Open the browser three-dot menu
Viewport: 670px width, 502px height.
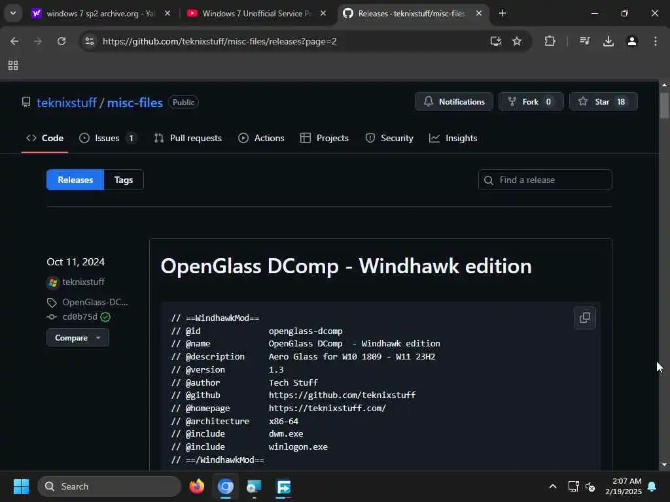point(656,41)
